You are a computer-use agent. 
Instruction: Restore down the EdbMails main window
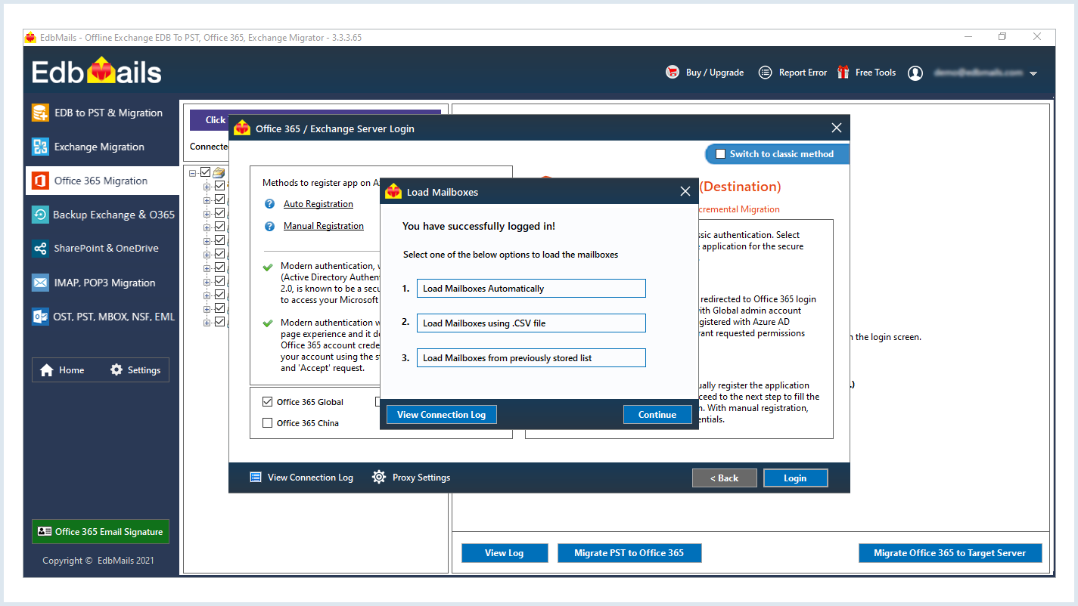click(x=1002, y=37)
